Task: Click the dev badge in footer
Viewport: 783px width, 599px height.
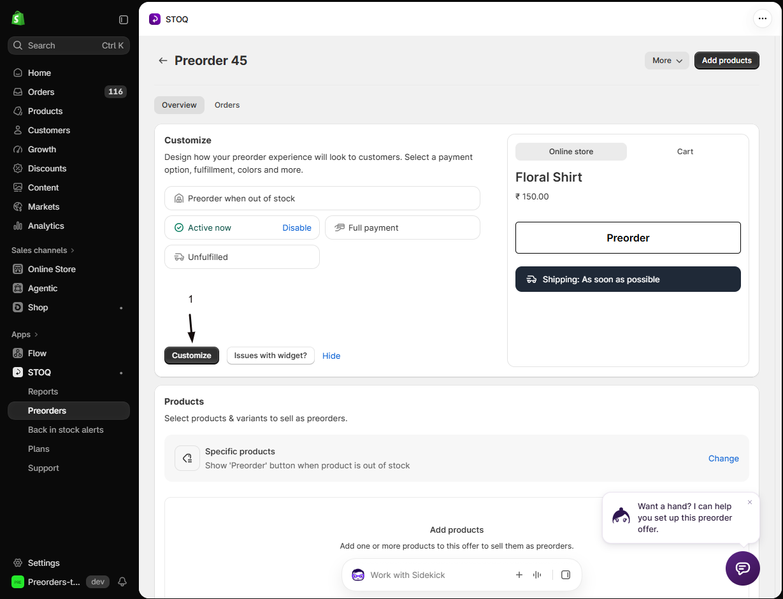Action: click(97, 582)
